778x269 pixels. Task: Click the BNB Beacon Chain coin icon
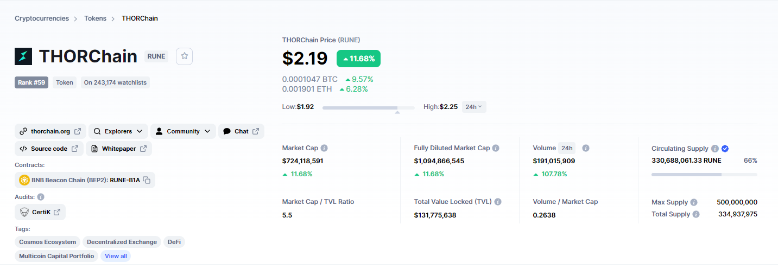coord(24,180)
